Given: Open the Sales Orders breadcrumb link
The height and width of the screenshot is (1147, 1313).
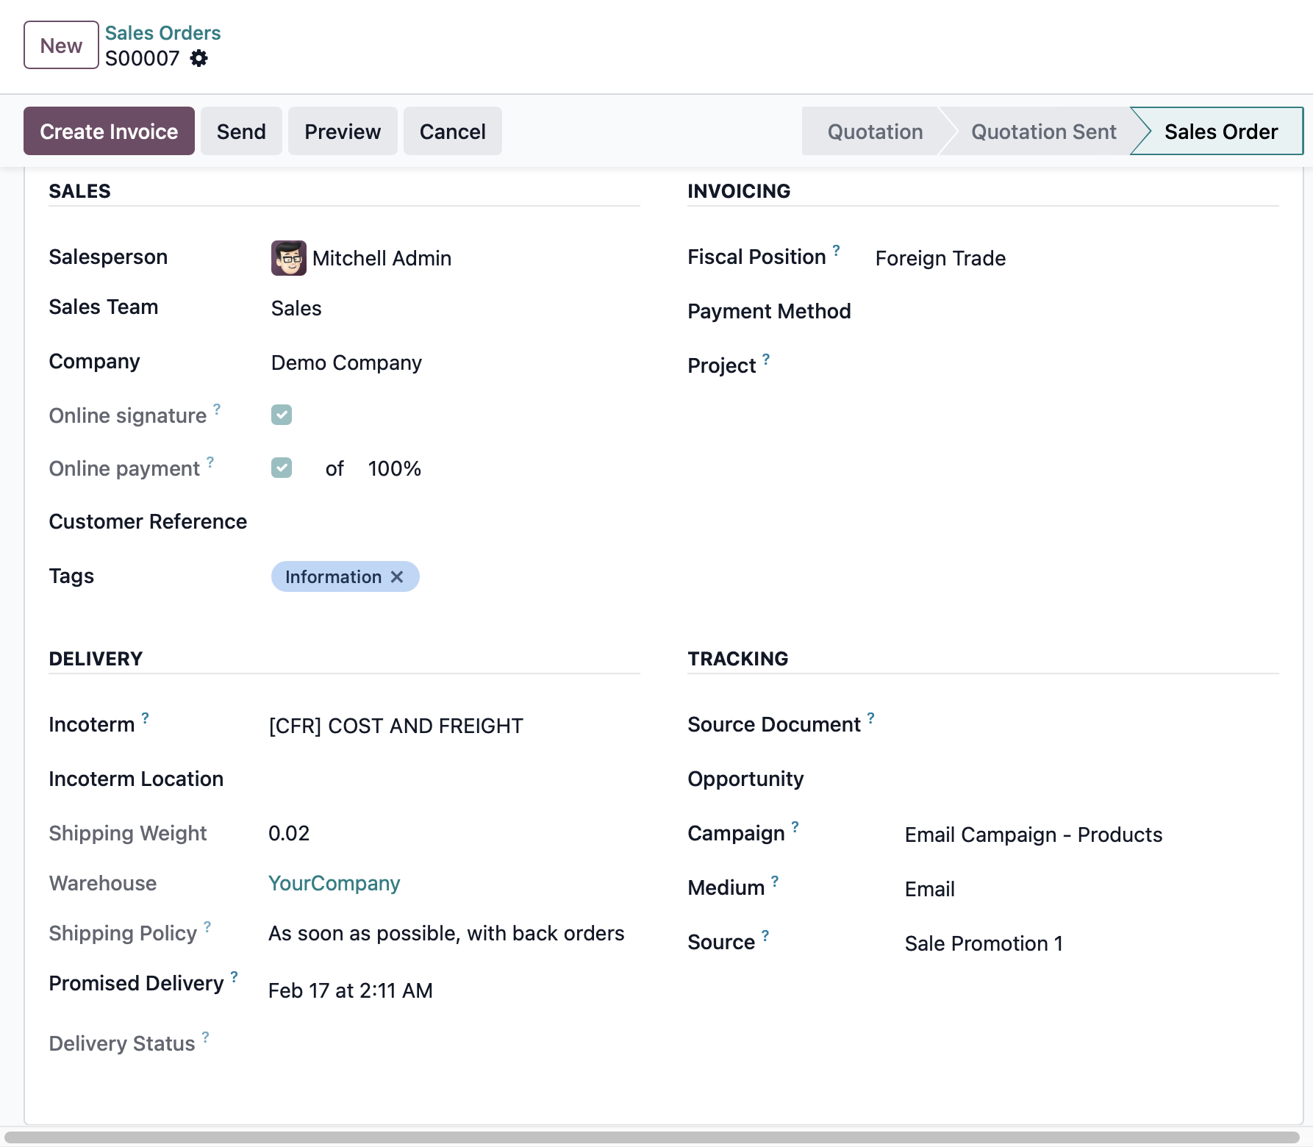Looking at the screenshot, I should 162,33.
